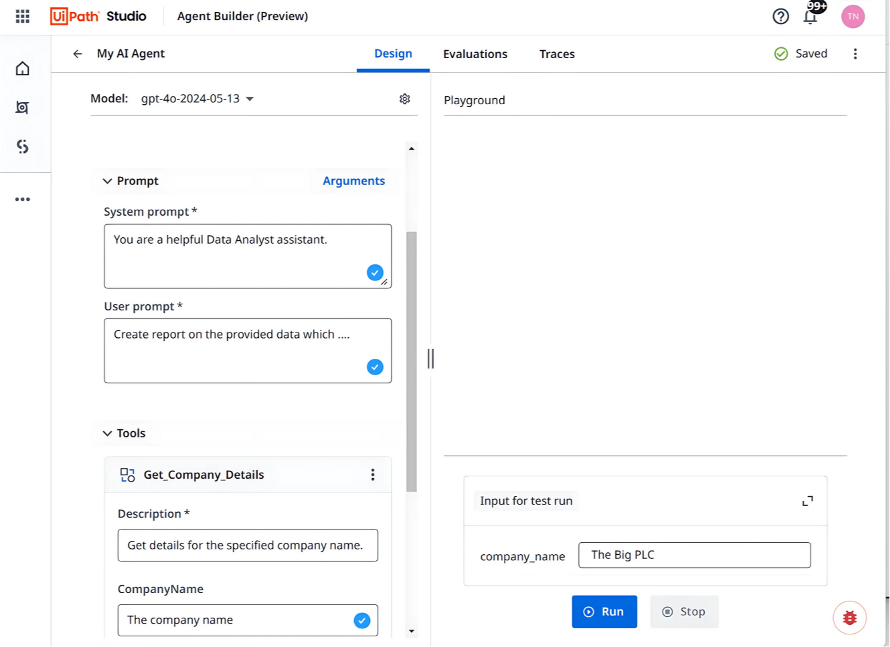Click the left panel scrollbar thumb
Viewport: 890px width, 647px height.
[x=411, y=361]
